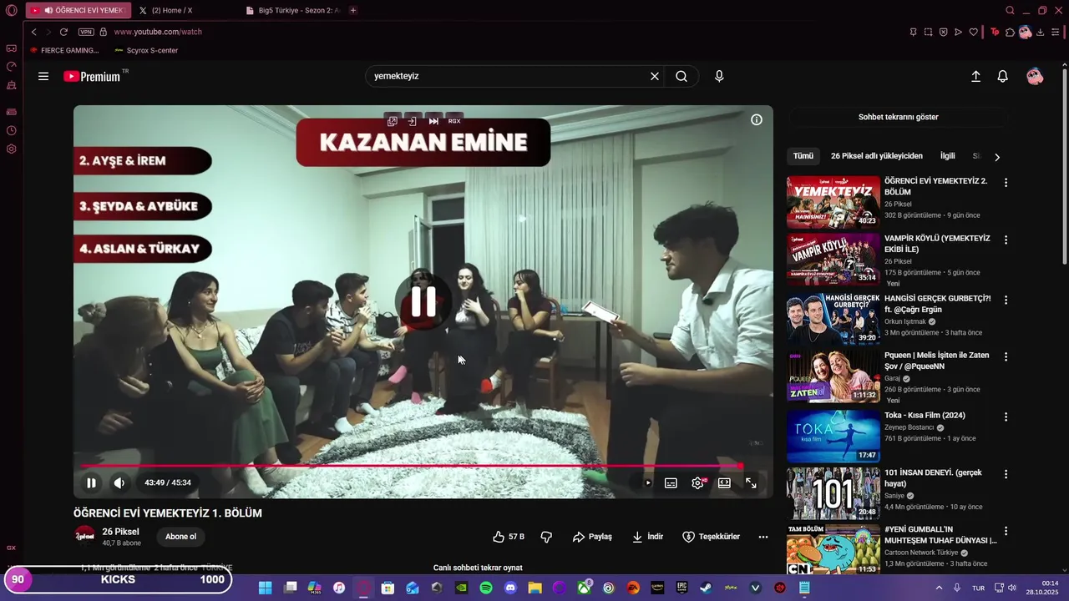Viewport: 1069px width, 601px height.
Task: Open Discord from the taskbar
Action: (x=510, y=588)
